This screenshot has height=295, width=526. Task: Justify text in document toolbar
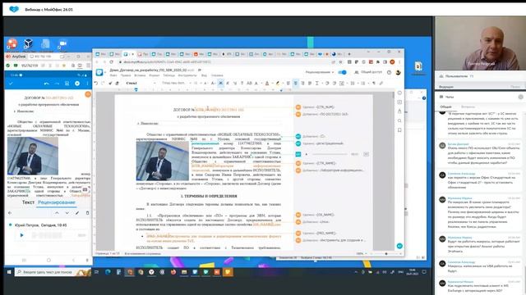pyautogui.click(x=310, y=83)
